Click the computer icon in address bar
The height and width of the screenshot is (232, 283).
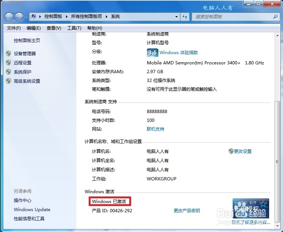click(33, 16)
